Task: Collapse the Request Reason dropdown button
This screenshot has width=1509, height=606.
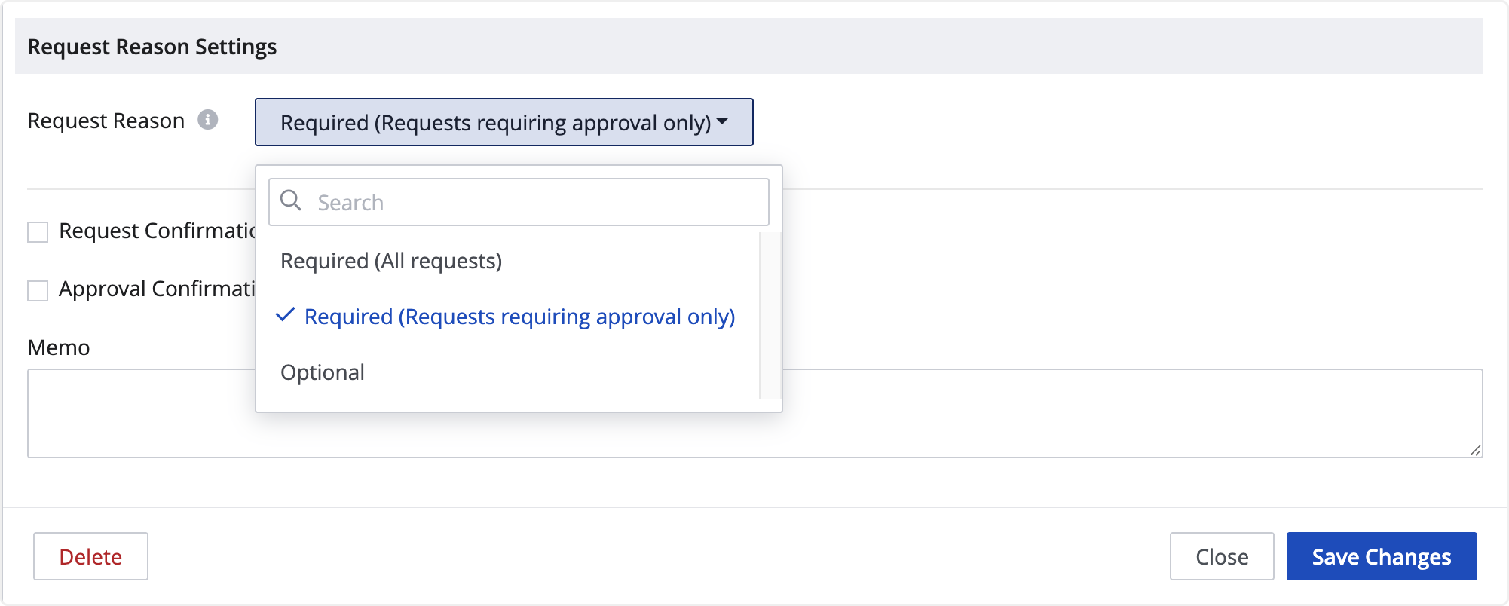Action: point(504,122)
